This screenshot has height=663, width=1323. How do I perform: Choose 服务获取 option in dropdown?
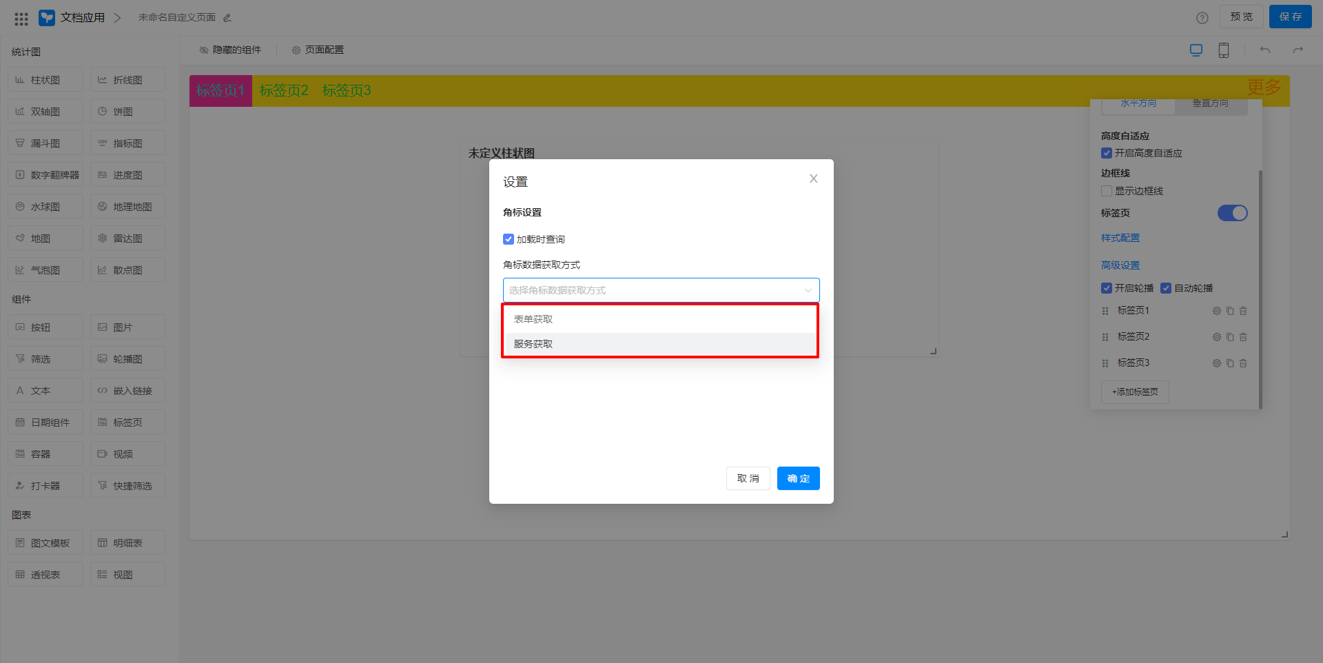click(533, 344)
